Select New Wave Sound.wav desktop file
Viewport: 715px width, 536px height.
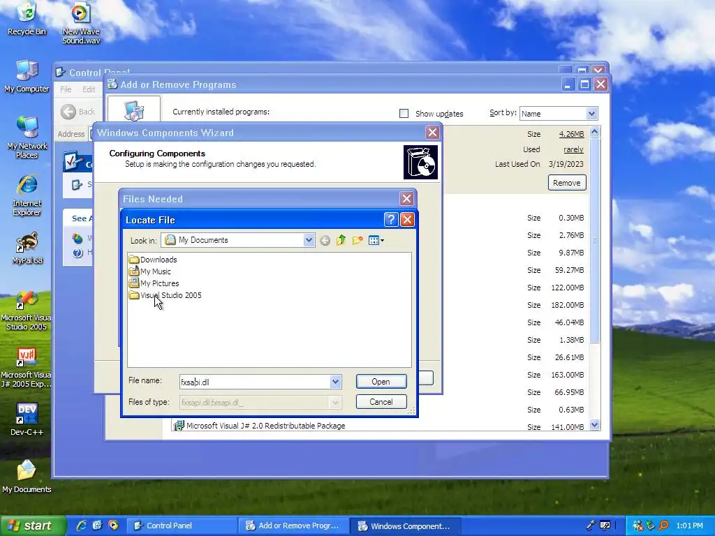tap(81, 23)
